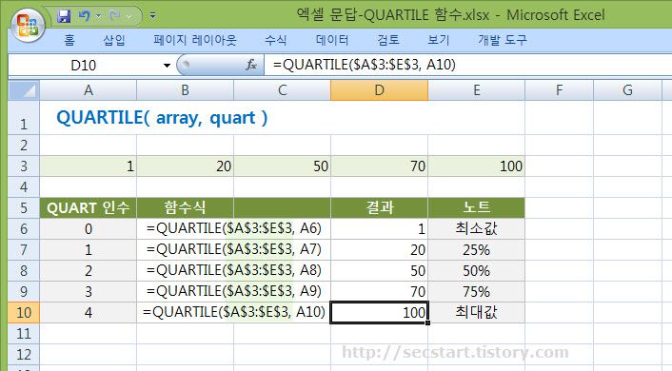Select cell D3 containing 70
The height and width of the screenshot is (371, 672).
(x=379, y=166)
